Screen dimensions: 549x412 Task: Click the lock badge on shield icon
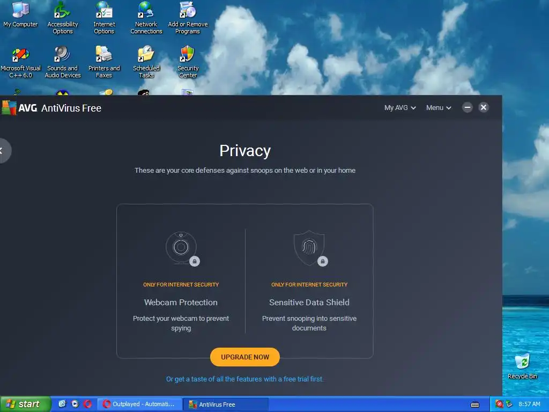tap(323, 261)
